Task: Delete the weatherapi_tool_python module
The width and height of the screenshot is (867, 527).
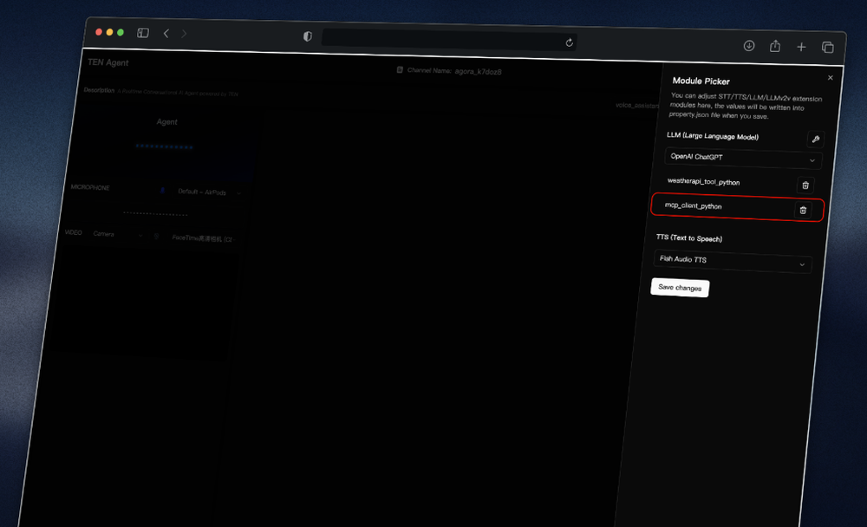Action: 805,185
